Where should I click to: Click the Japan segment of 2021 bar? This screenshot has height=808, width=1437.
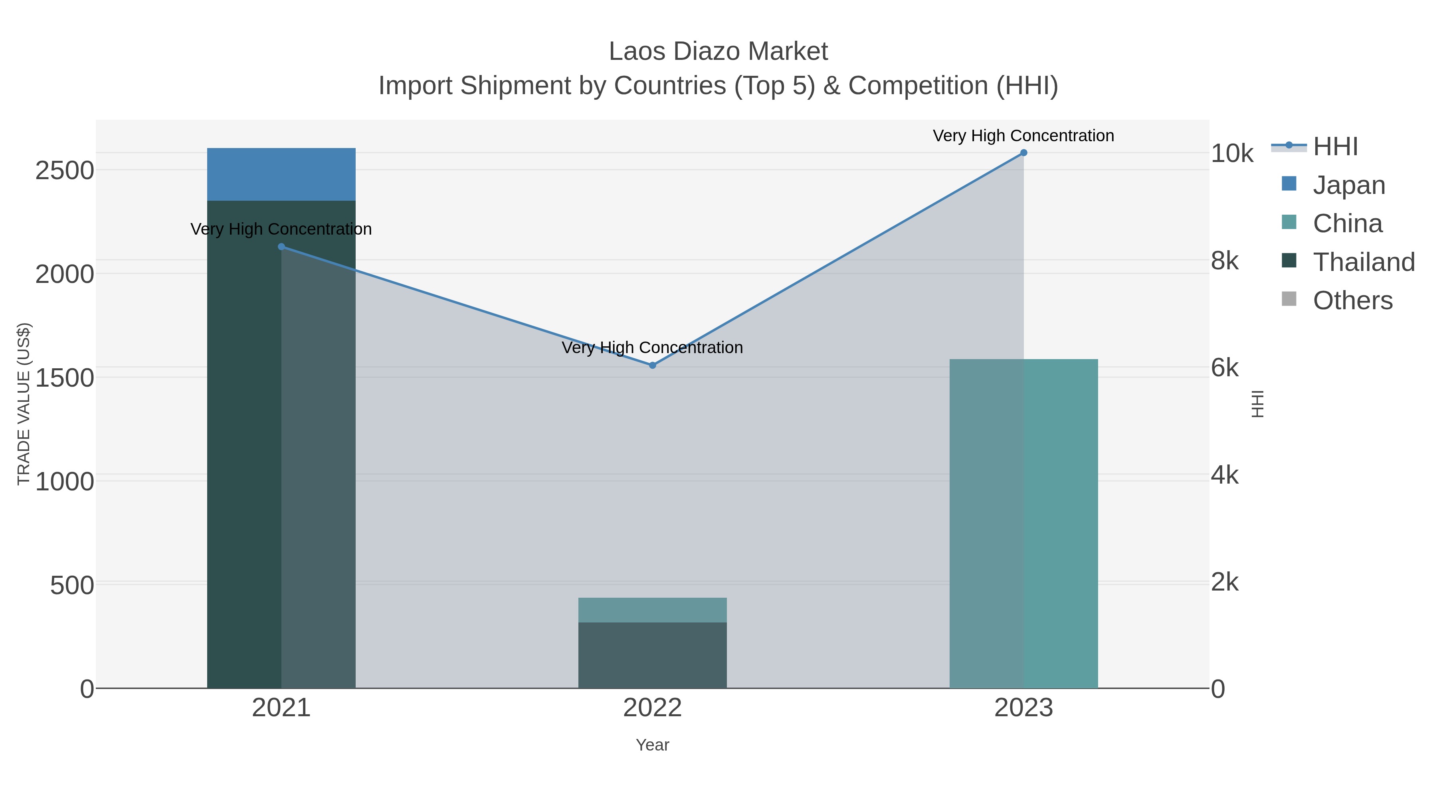281,174
